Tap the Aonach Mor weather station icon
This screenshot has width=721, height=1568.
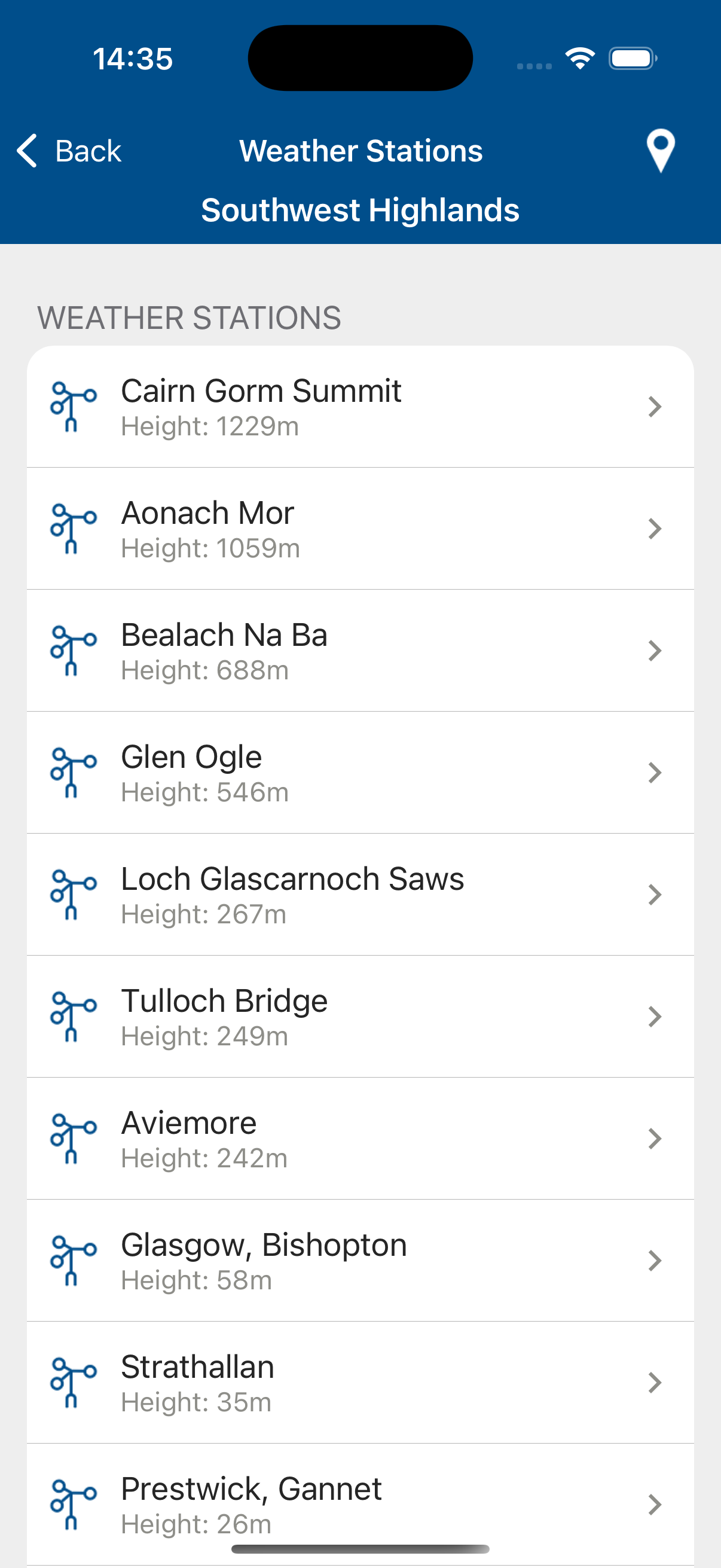[x=73, y=529]
